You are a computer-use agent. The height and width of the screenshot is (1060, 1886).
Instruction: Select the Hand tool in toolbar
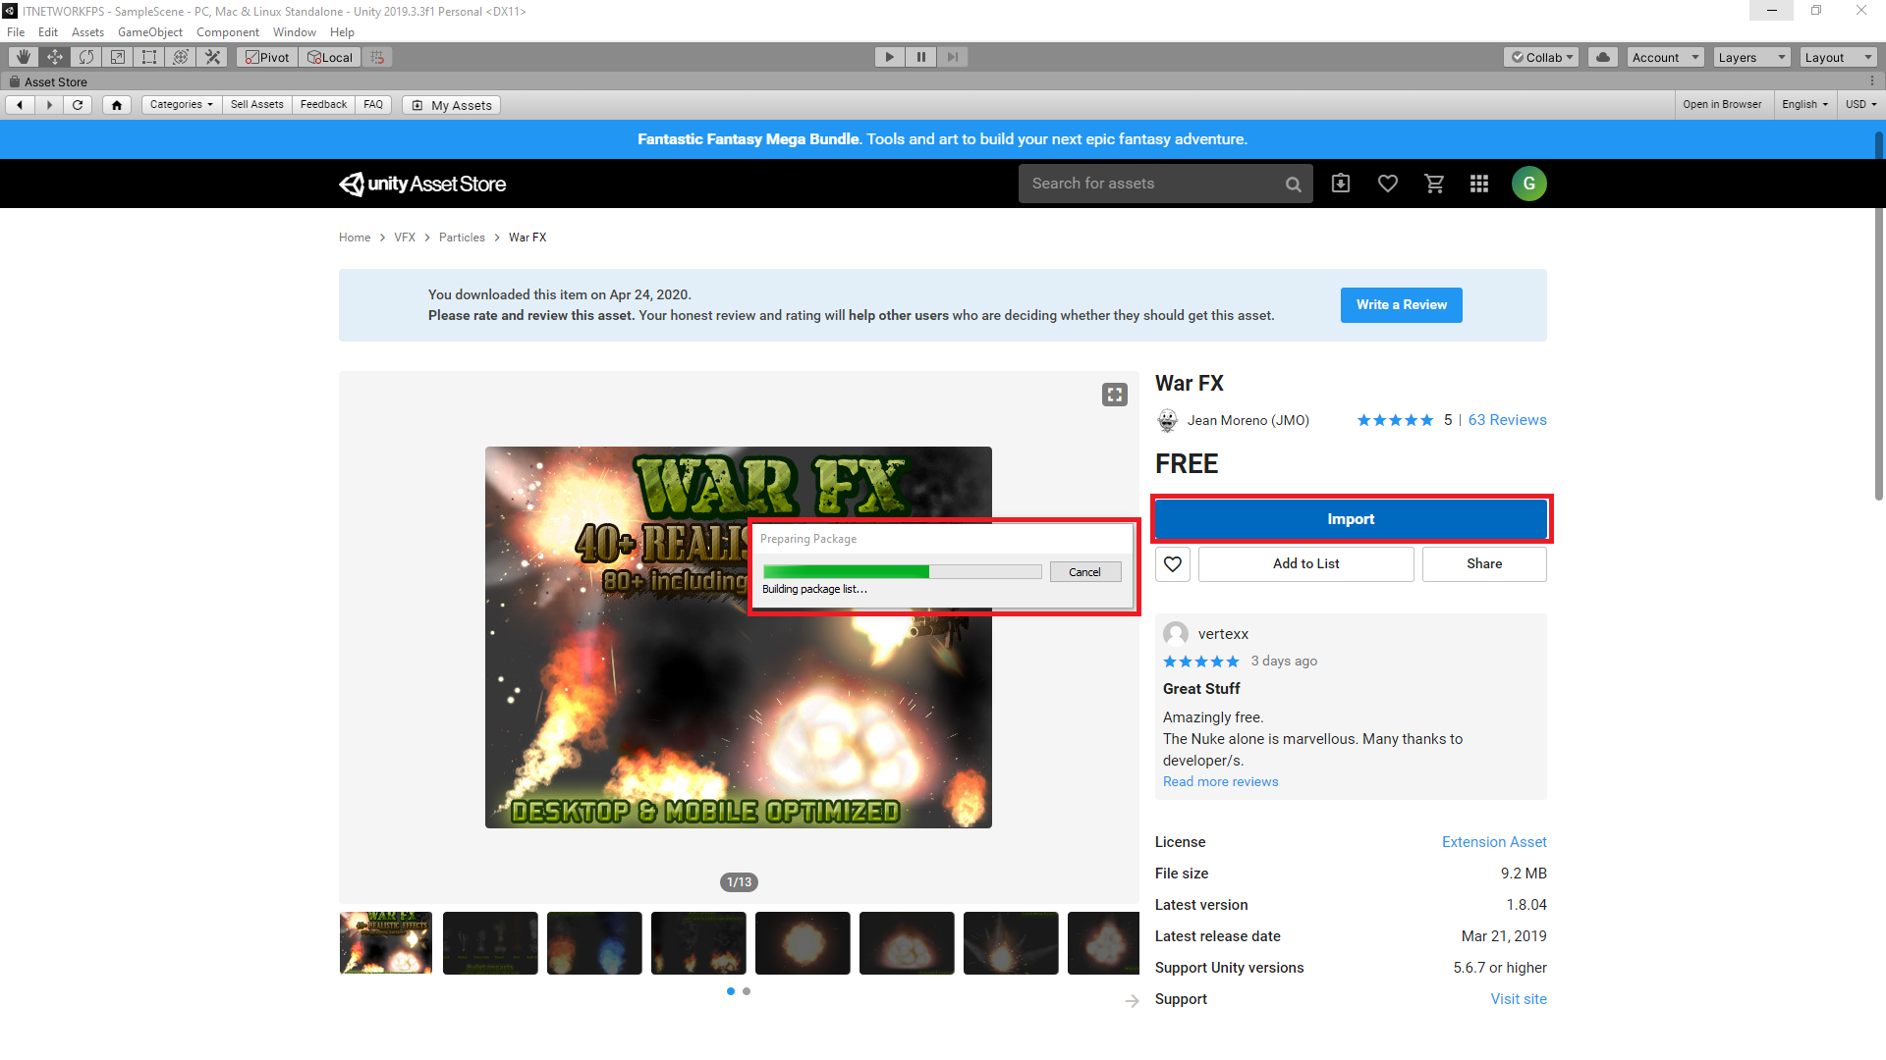[23, 56]
